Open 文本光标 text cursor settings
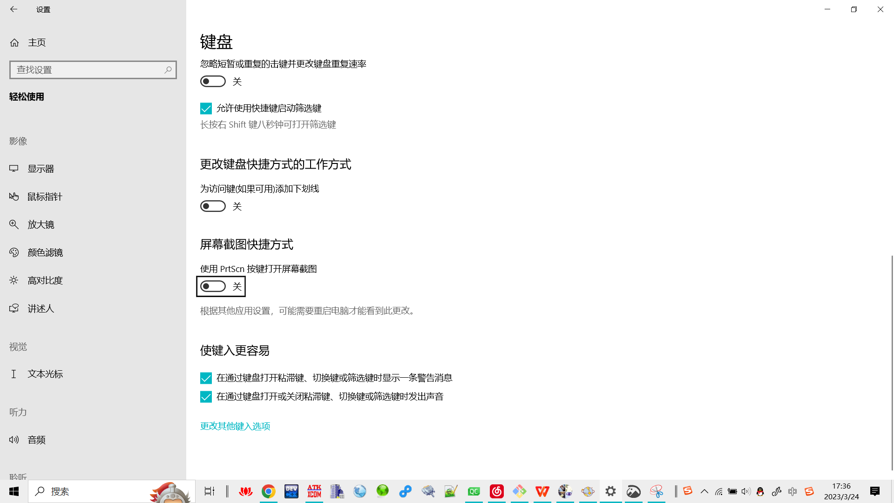894x503 pixels. 45,374
